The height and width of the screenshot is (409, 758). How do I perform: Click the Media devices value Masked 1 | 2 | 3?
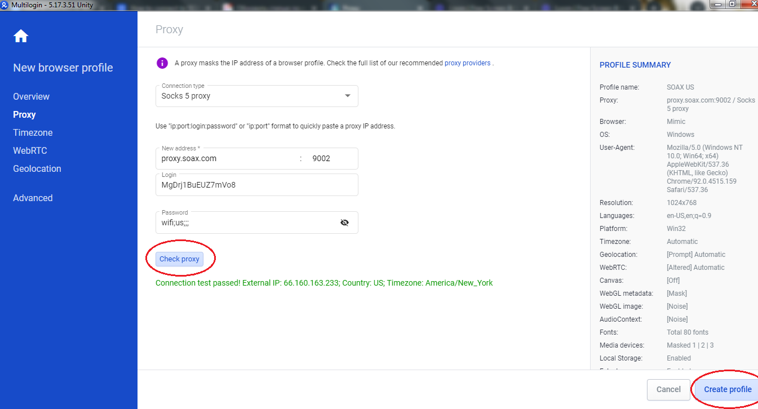(690, 345)
